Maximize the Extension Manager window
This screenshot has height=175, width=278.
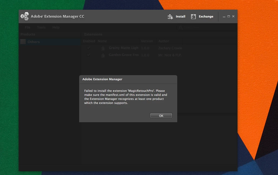pos(229,16)
